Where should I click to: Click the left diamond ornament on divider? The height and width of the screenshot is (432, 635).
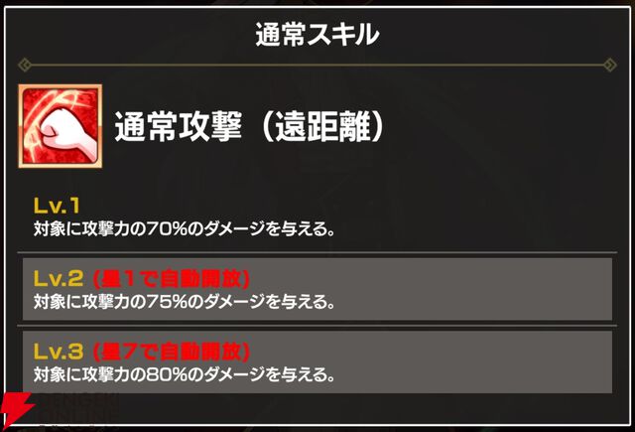tap(25, 67)
